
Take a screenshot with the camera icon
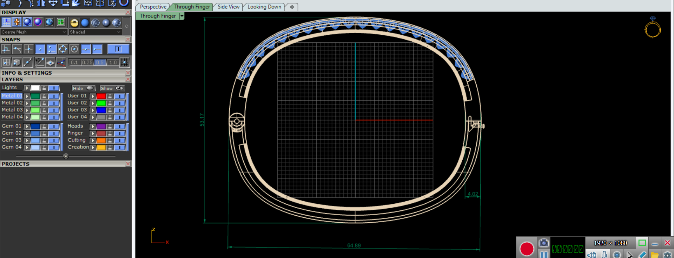(x=543, y=243)
